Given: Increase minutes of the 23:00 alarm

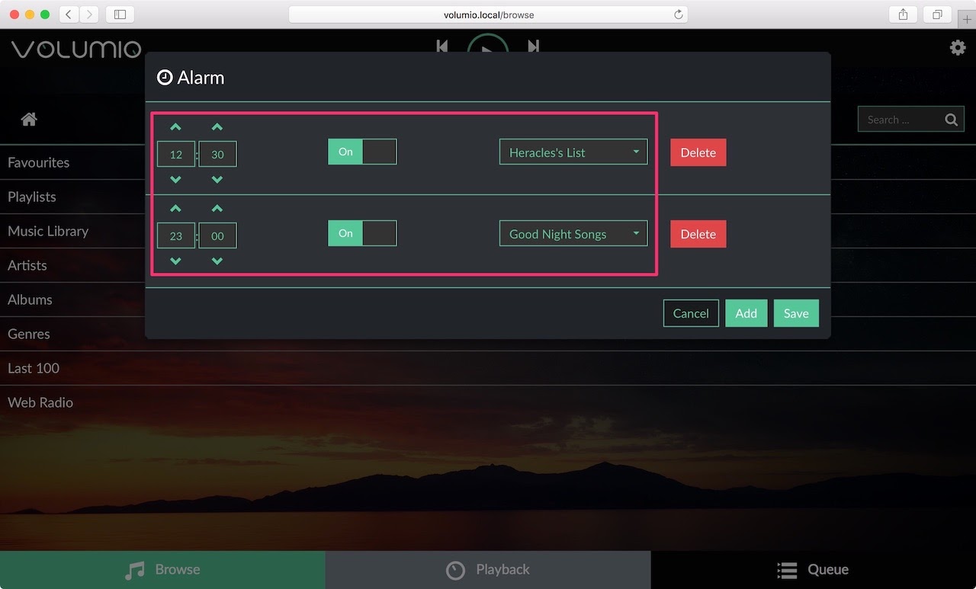Looking at the screenshot, I should 217,209.
